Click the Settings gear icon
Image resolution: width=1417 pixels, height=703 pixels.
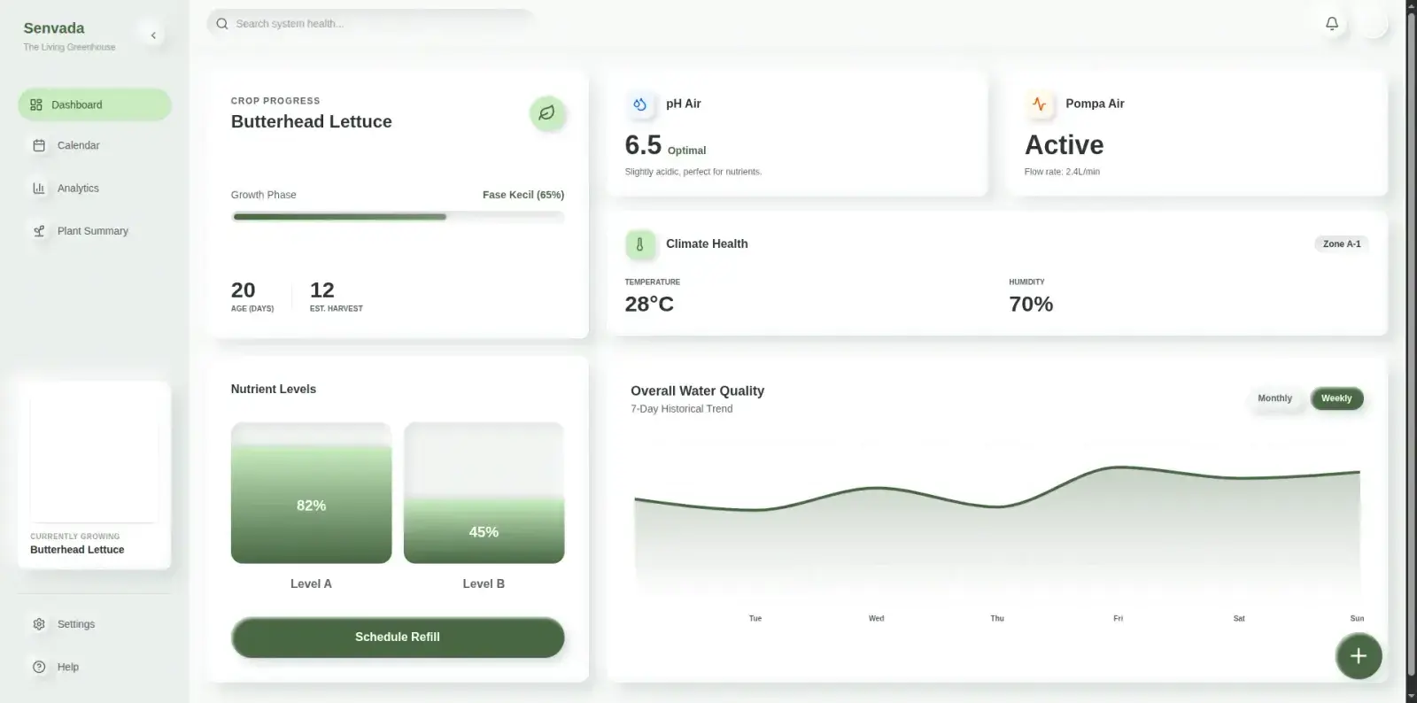pyautogui.click(x=39, y=624)
